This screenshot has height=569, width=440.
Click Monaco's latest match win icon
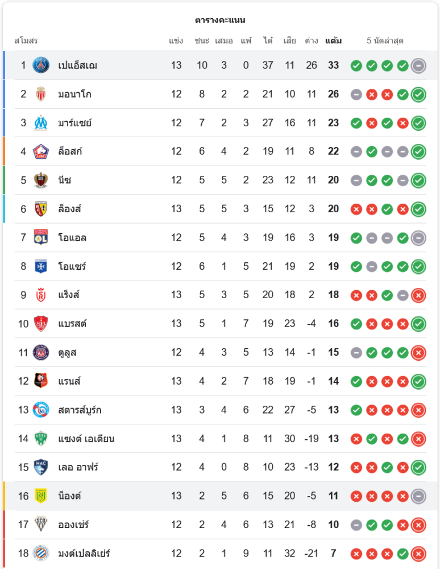[x=418, y=94]
